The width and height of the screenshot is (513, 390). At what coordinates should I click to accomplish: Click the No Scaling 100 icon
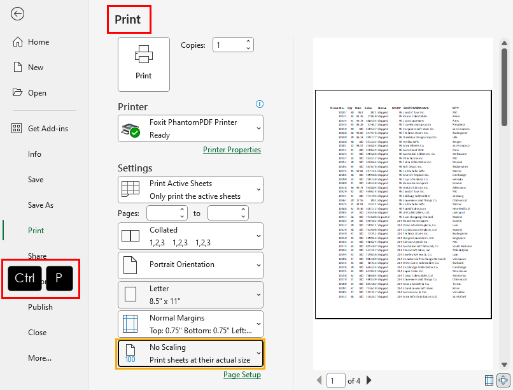[130, 353]
